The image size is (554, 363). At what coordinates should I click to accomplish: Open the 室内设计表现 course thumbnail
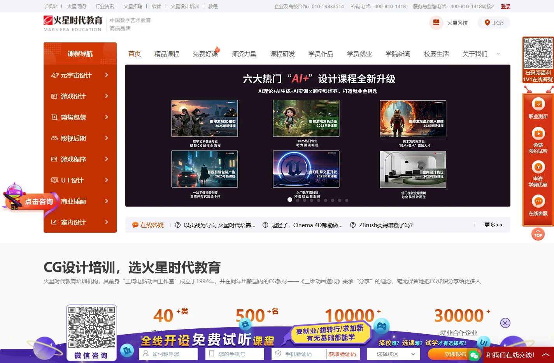[413, 169]
